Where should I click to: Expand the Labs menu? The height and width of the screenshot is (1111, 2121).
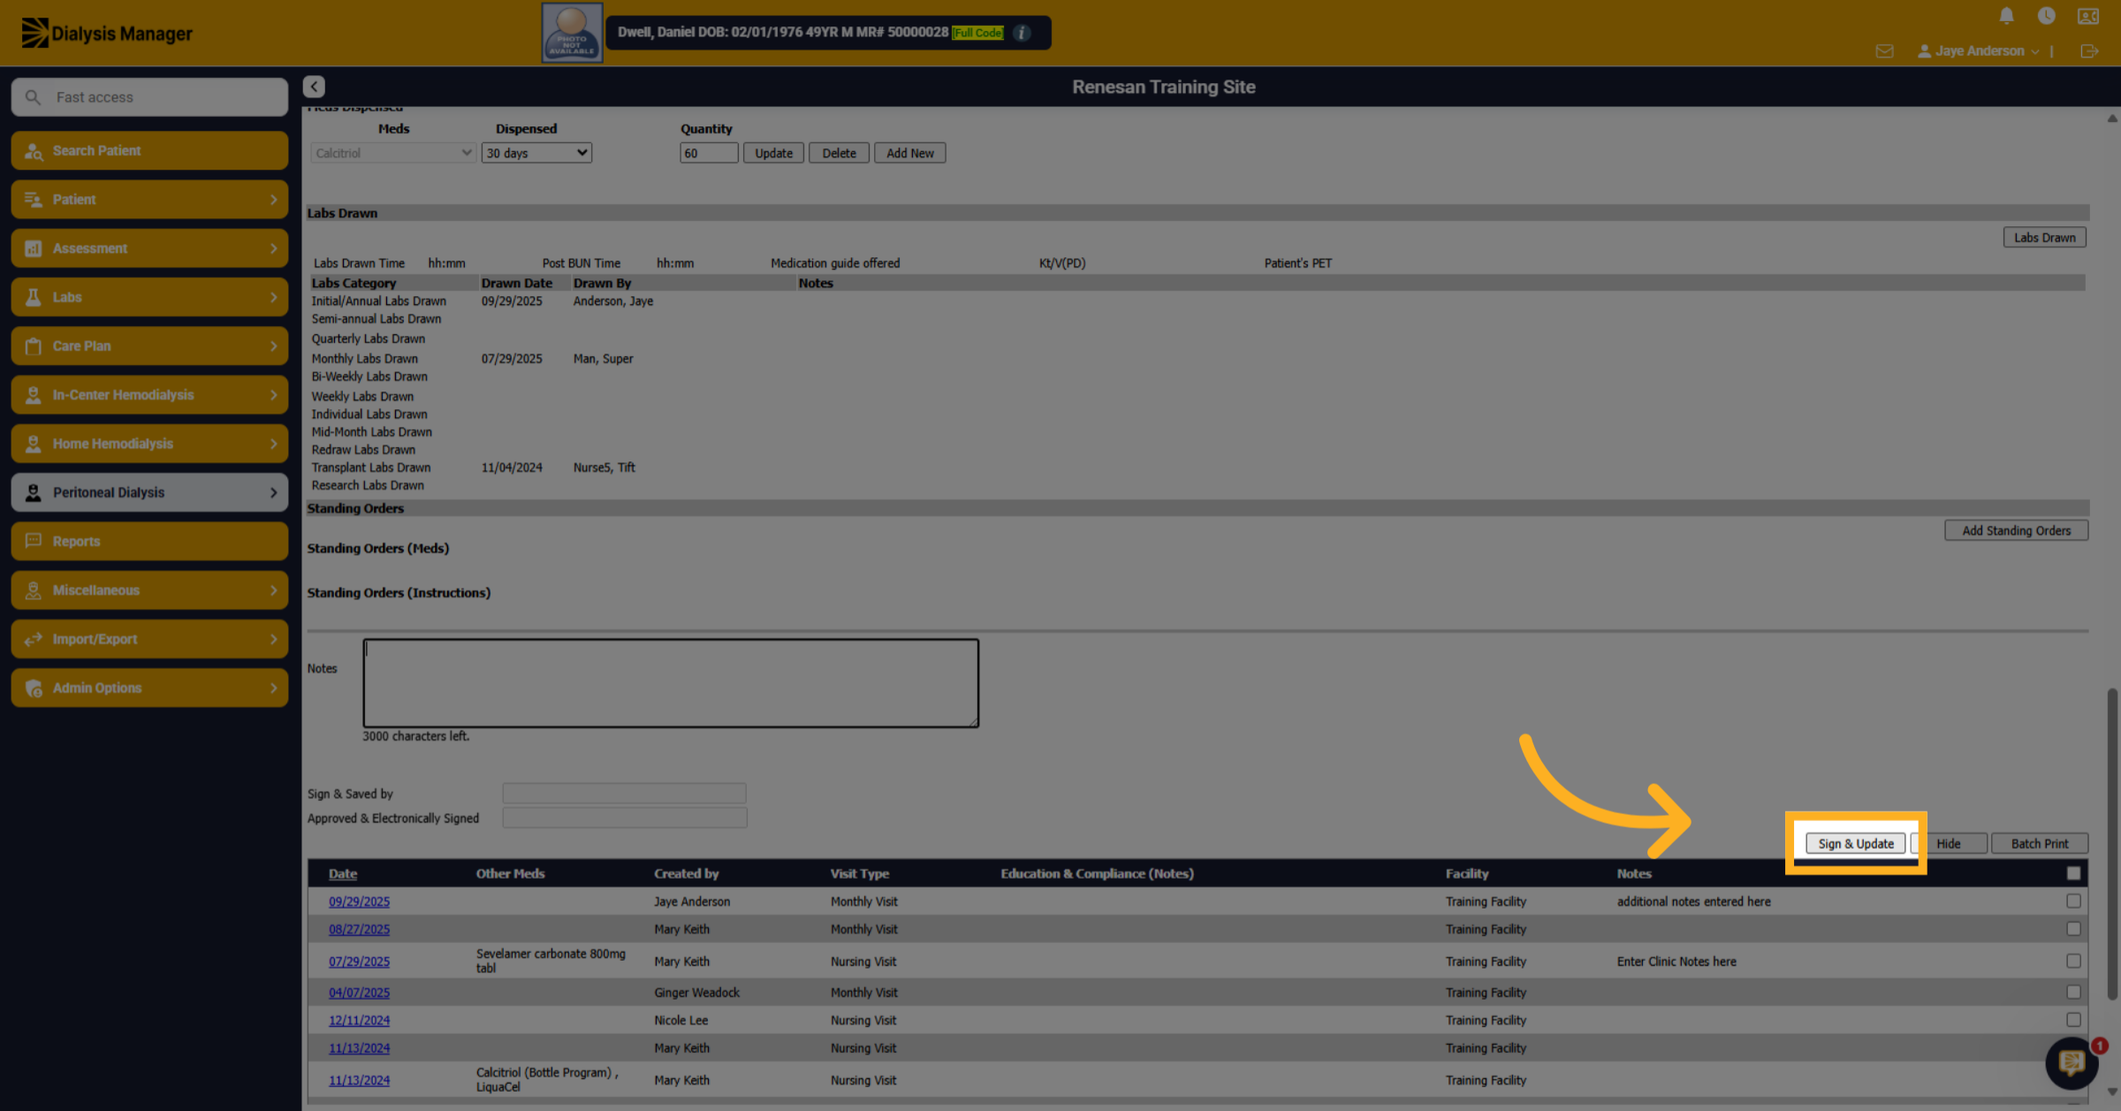[149, 297]
